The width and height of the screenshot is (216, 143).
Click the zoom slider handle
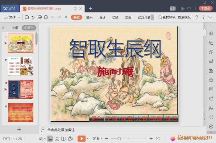119,139
